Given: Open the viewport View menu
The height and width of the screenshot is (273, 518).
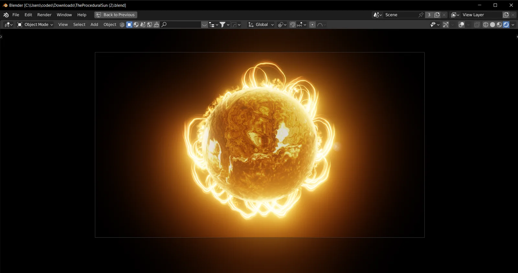Looking at the screenshot, I should [x=63, y=25].
